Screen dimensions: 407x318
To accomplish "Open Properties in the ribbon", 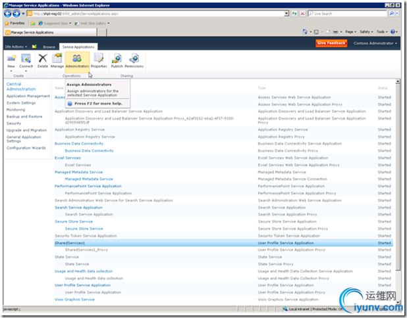I will pos(99,61).
